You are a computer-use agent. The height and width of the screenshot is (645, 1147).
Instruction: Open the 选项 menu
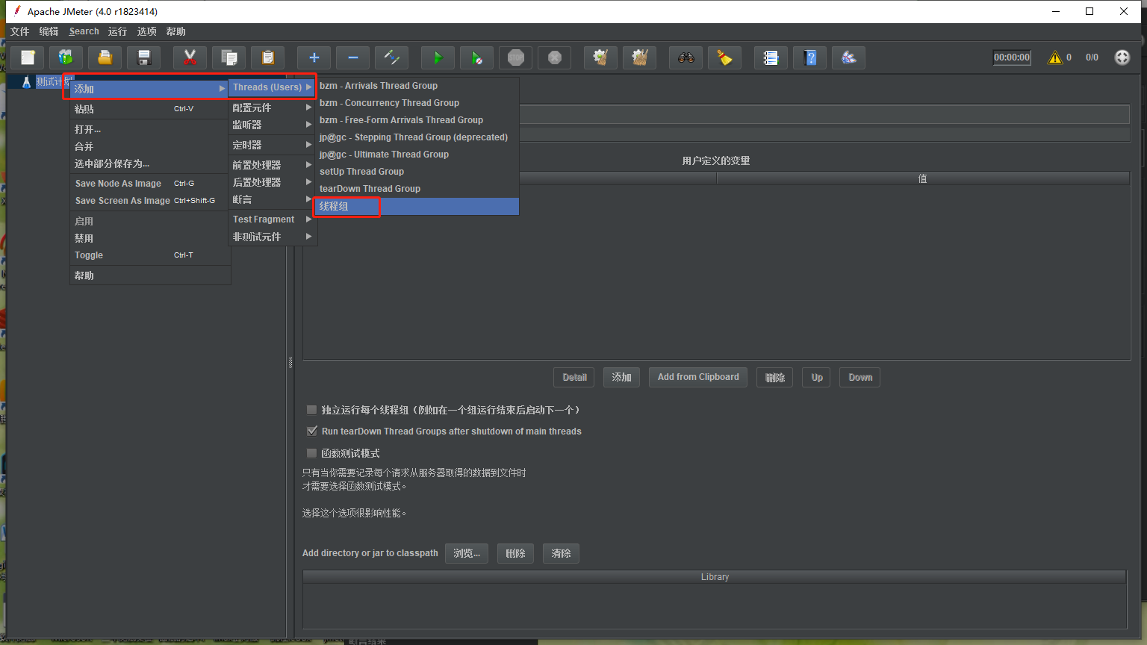click(146, 31)
